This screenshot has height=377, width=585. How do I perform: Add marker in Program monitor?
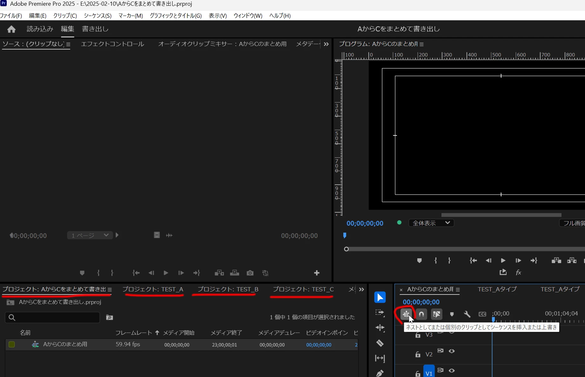pos(419,261)
